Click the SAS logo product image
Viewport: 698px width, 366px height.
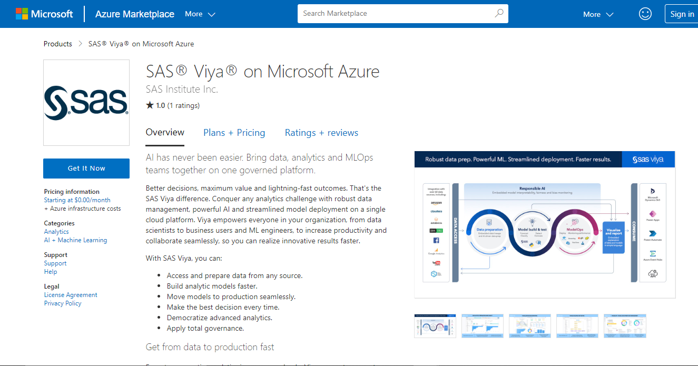tap(86, 102)
